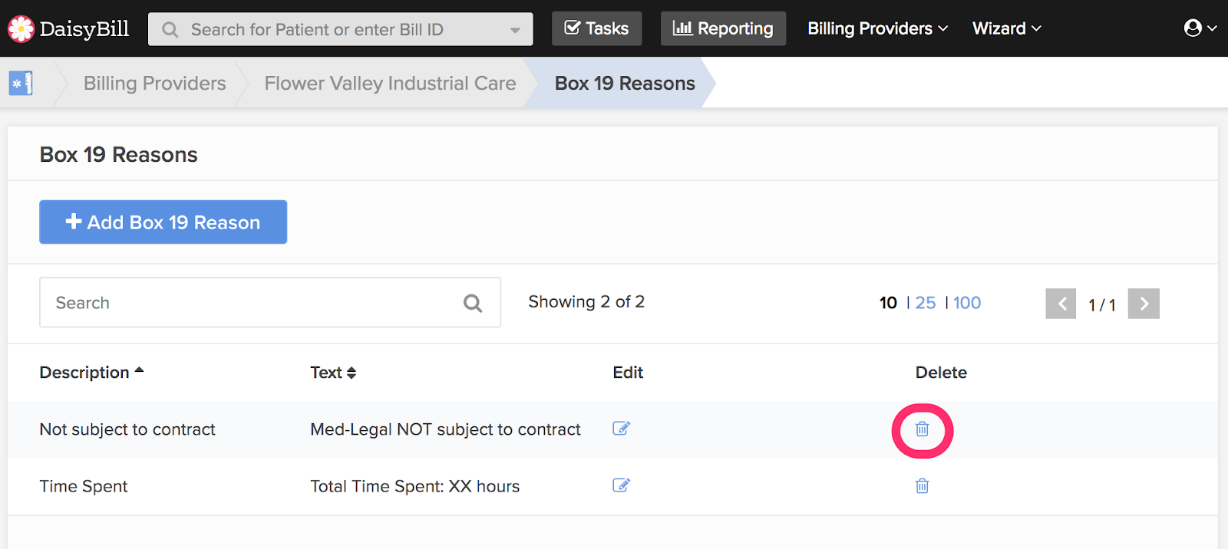The height and width of the screenshot is (549, 1228).
Task: Delete the Time Spent reason
Action: click(x=922, y=486)
